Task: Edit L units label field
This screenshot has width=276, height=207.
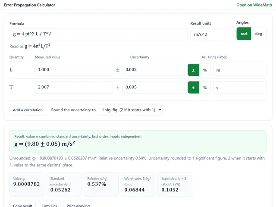Action: [x=240, y=70]
